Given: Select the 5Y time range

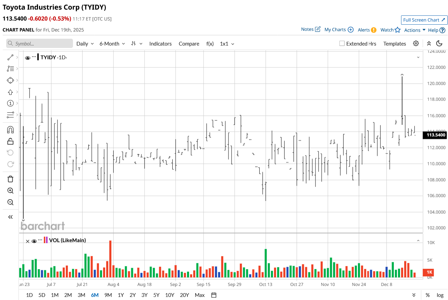Looking at the screenshot, I should click(x=156, y=295).
